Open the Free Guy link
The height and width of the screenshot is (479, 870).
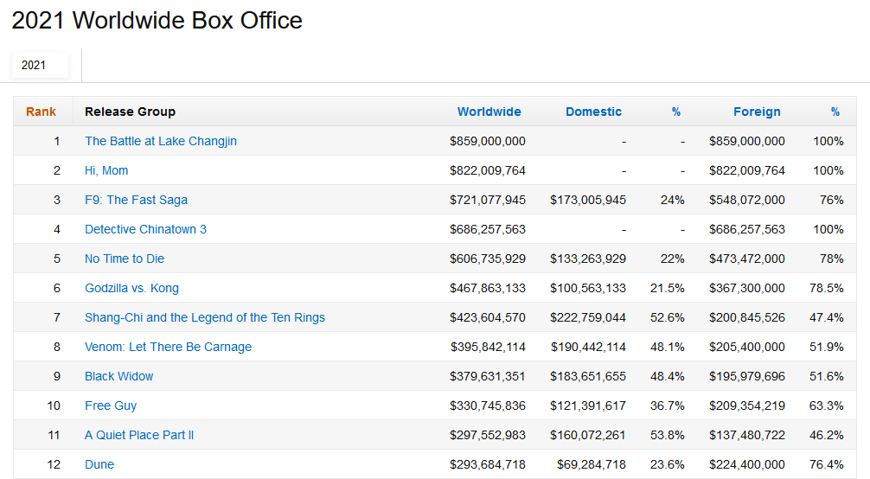[x=111, y=406]
